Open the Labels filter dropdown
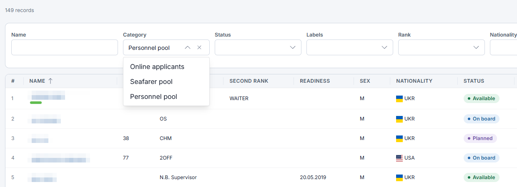 point(350,47)
